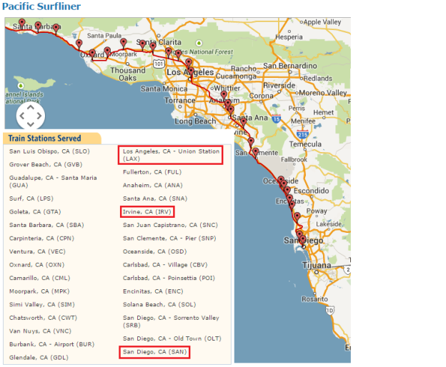Open Surf, CA (LPS) station
The image size is (446, 367).
[x=31, y=198]
